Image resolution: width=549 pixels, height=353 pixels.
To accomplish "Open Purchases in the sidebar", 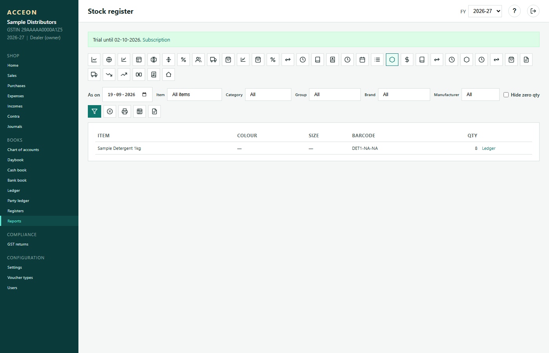I will 39,86.
